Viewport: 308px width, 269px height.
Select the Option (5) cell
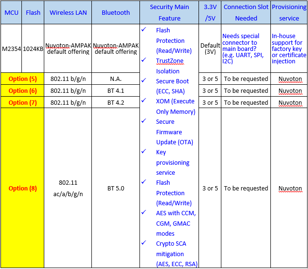[22, 79]
